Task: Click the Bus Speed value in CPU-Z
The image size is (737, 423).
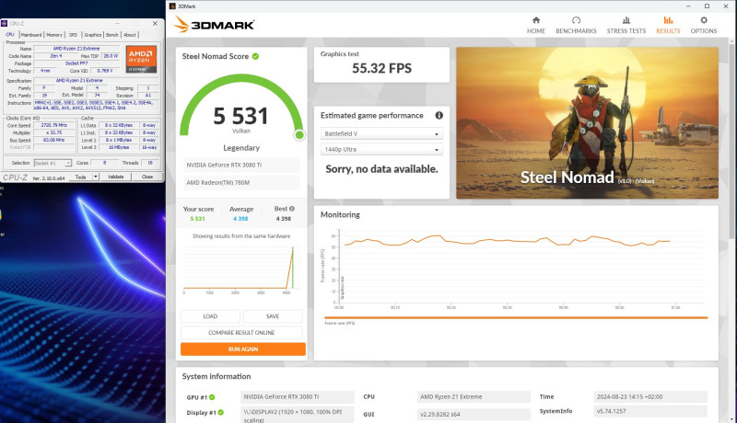Action: pyautogui.click(x=53, y=140)
